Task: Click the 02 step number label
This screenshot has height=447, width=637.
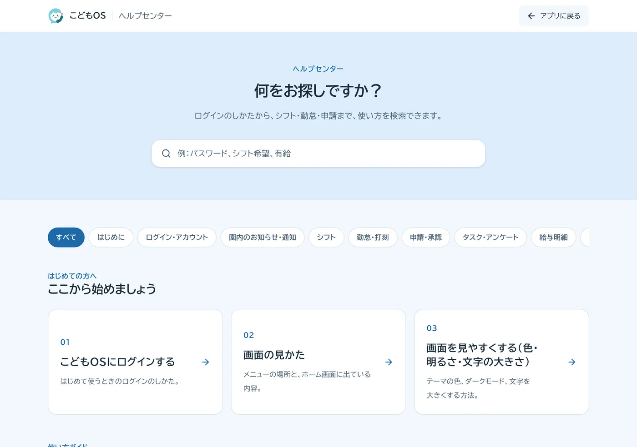Action: click(248, 335)
